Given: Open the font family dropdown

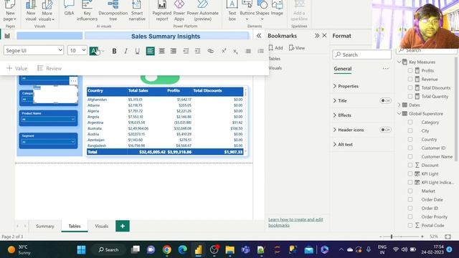Looking at the screenshot, I should [34, 50].
